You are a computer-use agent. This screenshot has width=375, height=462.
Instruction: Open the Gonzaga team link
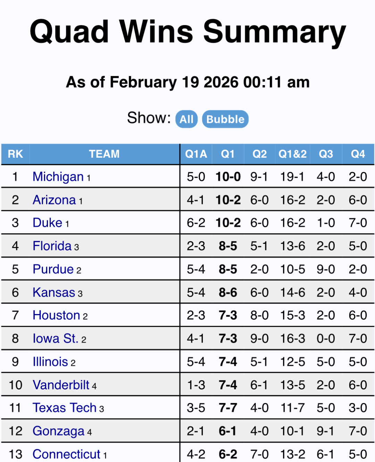tap(59, 431)
